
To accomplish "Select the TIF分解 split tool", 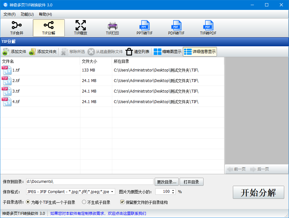I will tap(49, 28).
